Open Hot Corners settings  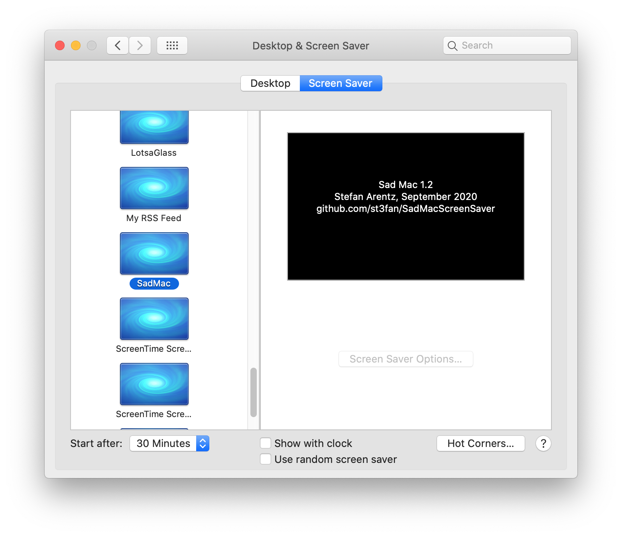[x=481, y=443]
